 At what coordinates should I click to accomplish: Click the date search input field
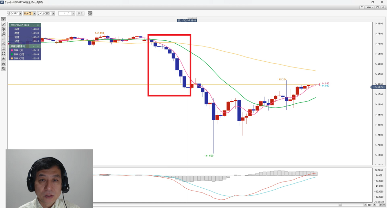tap(65, 14)
